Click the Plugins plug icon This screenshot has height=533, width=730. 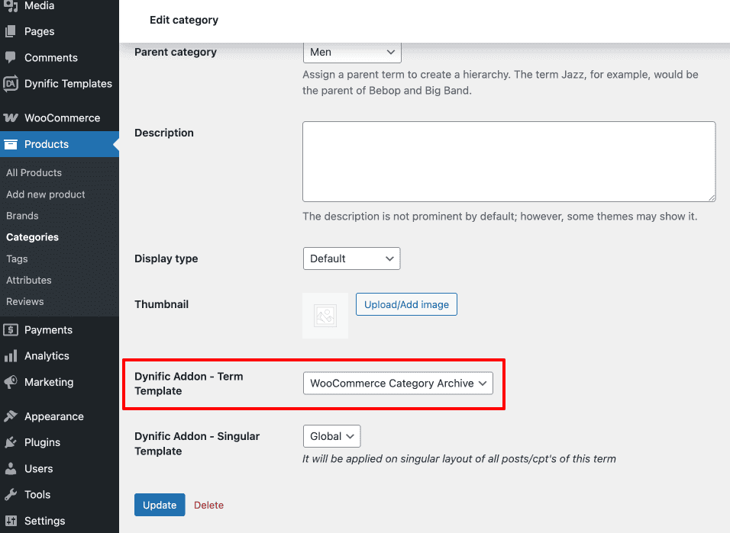tap(11, 442)
